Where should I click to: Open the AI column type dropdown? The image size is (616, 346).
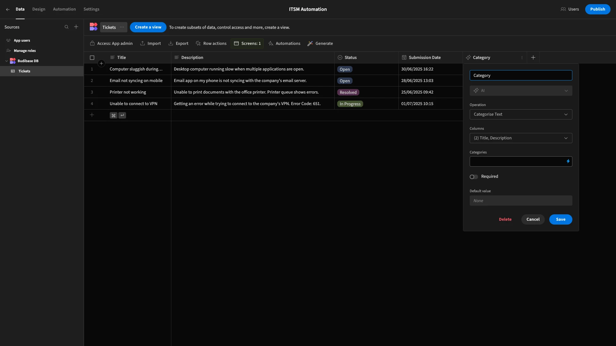click(521, 91)
